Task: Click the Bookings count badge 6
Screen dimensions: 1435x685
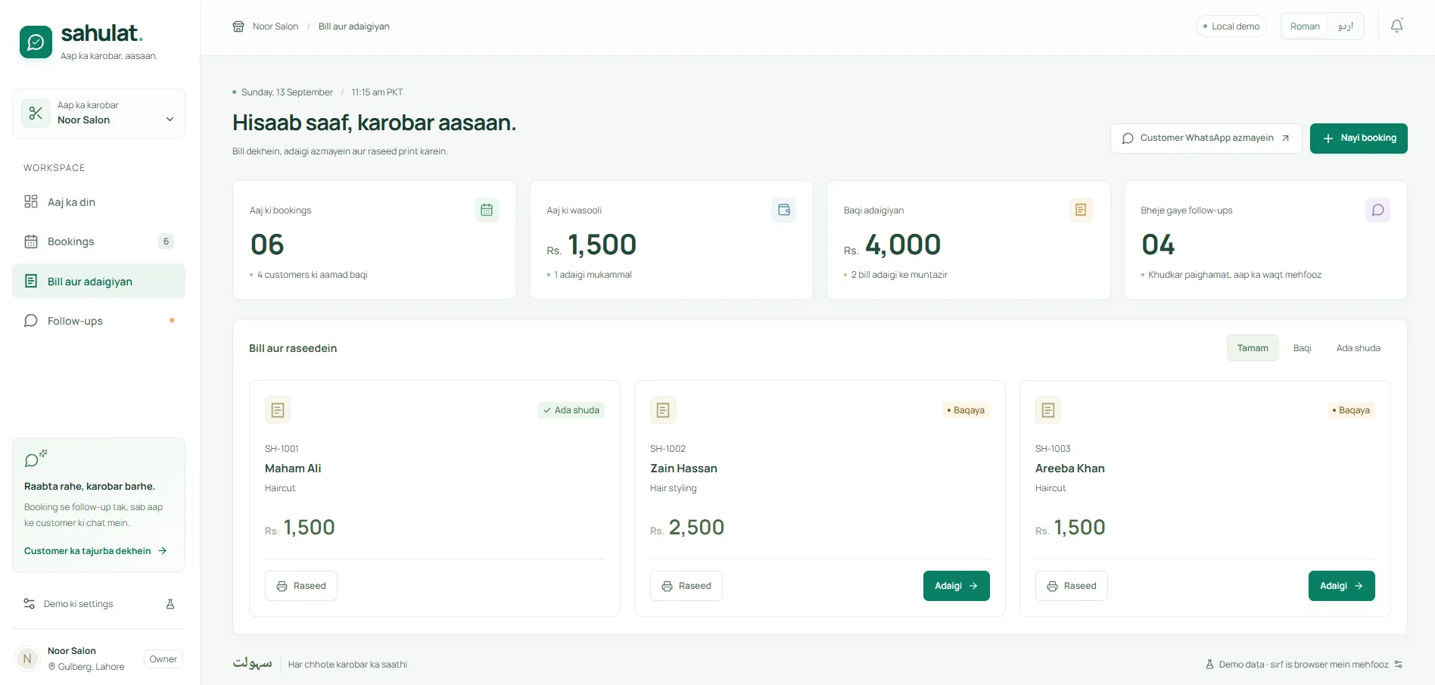Action: point(166,241)
